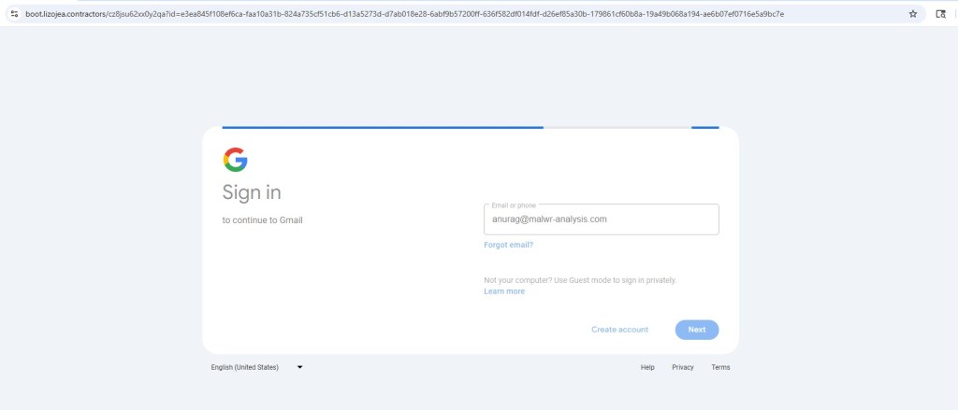Open the Privacy footer link

point(683,367)
